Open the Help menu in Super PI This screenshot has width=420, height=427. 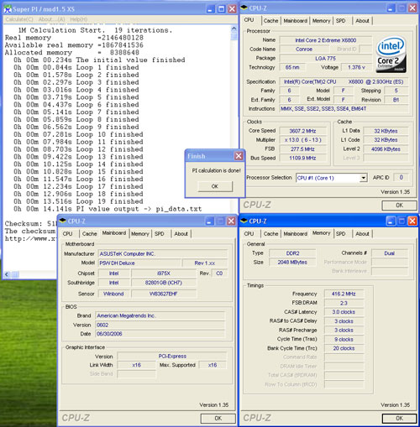(x=79, y=19)
